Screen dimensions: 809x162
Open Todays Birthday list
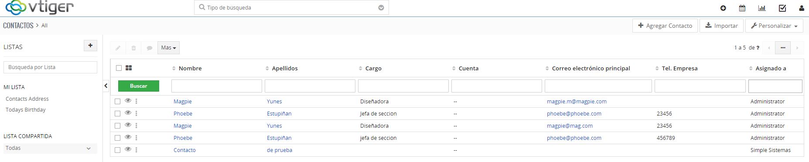26,110
